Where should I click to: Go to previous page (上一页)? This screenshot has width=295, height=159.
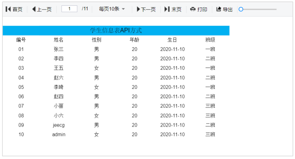point(42,9)
